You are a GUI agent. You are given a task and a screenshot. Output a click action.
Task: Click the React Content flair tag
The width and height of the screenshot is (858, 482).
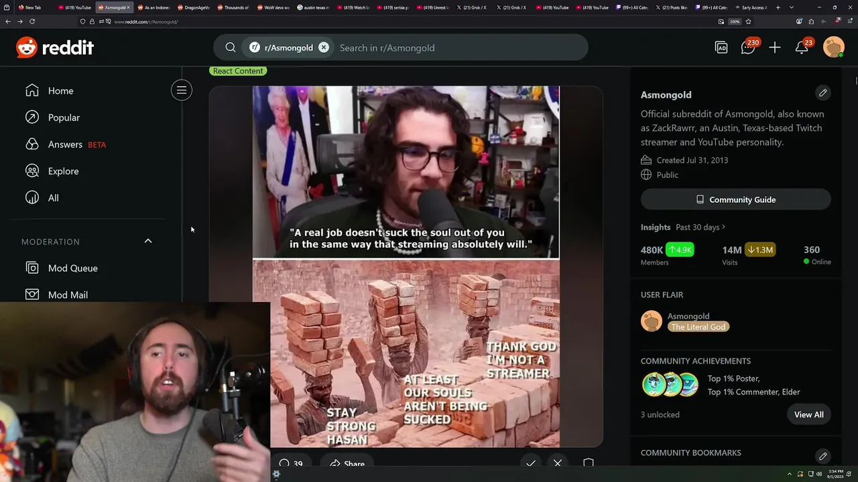coord(238,70)
